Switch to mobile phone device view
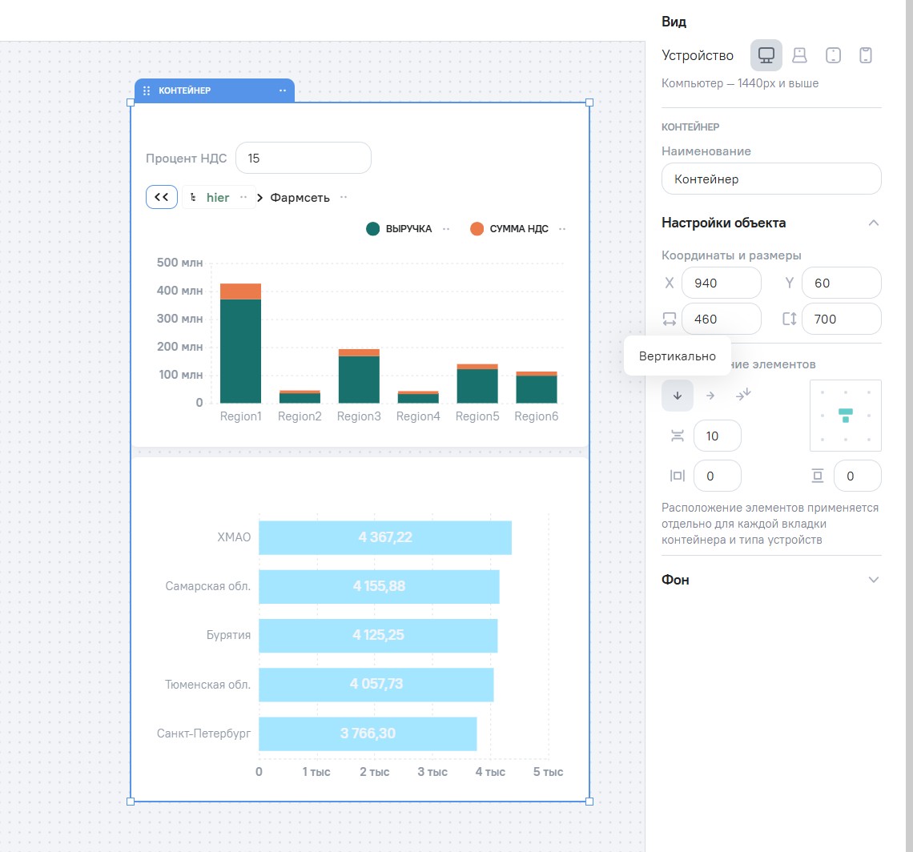The image size is (913, 852). [865, 55]
